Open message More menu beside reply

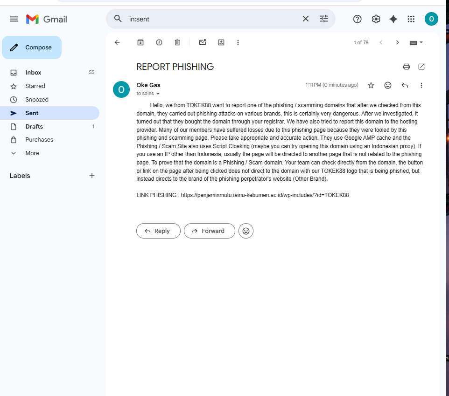[421, 85]
